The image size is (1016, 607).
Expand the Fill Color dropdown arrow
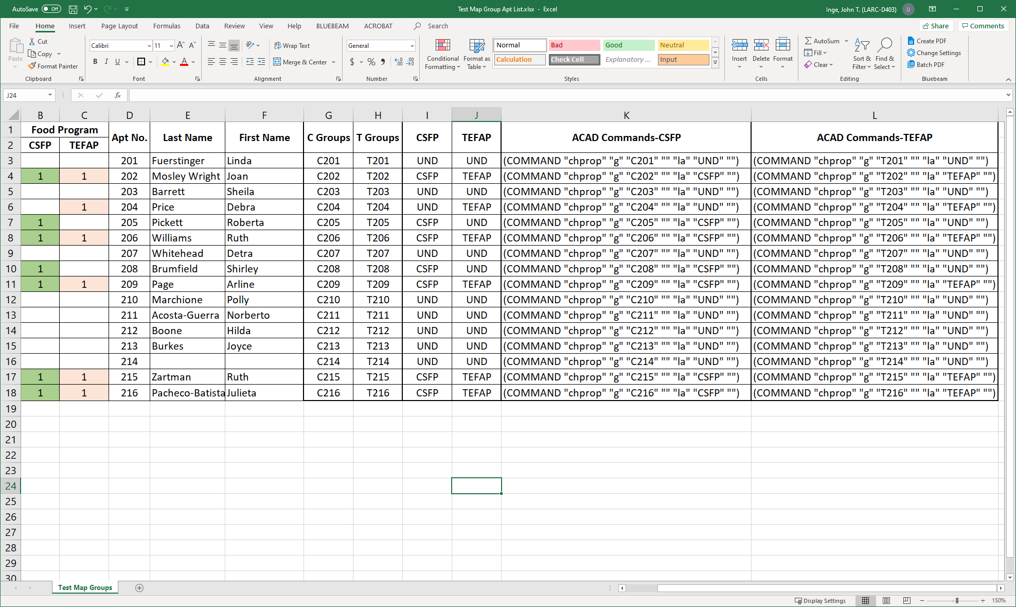(173, 62)
